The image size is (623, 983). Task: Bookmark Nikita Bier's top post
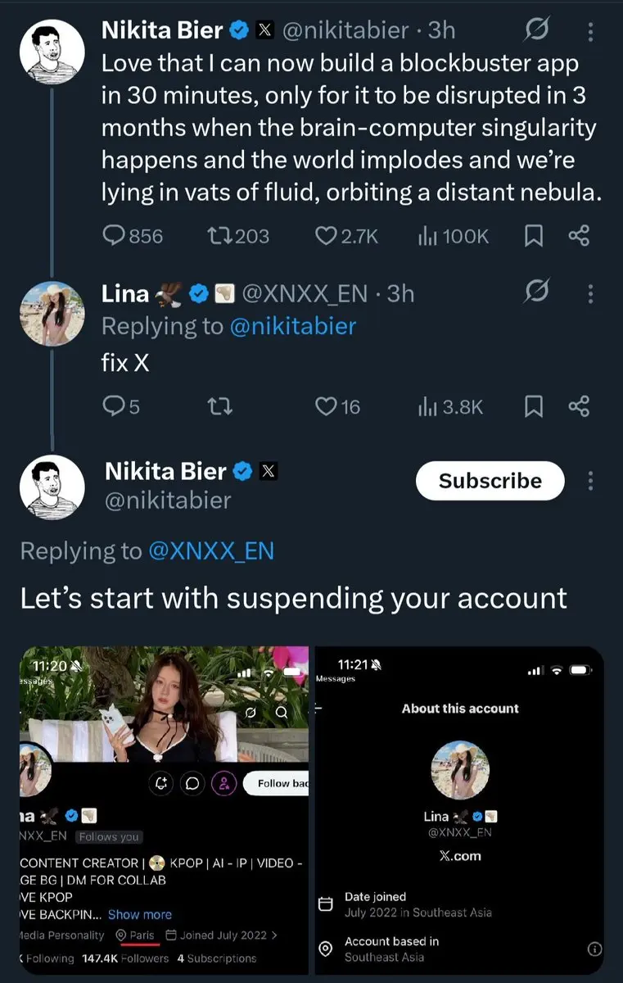533,236
